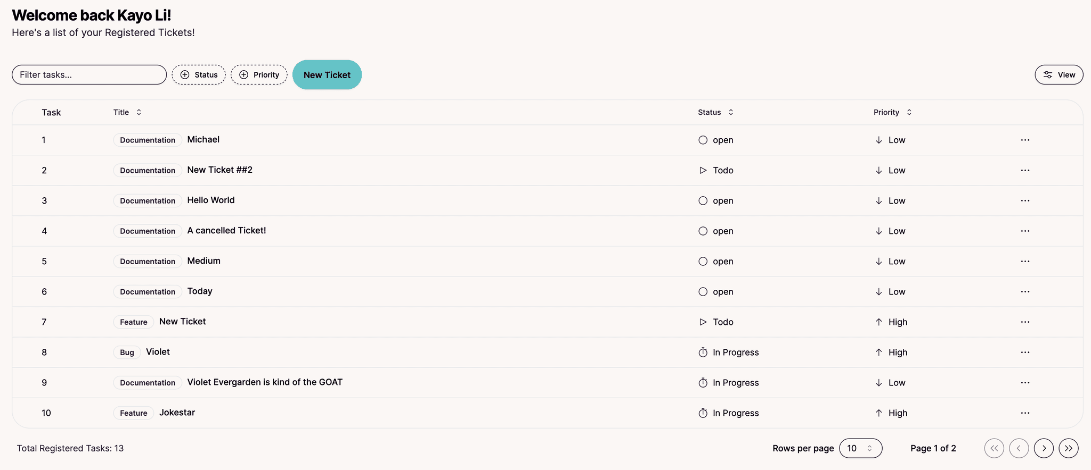Click the Bug badge on Violet row
This screenshot has width=1091, height=470.
(x=127, y=352)
